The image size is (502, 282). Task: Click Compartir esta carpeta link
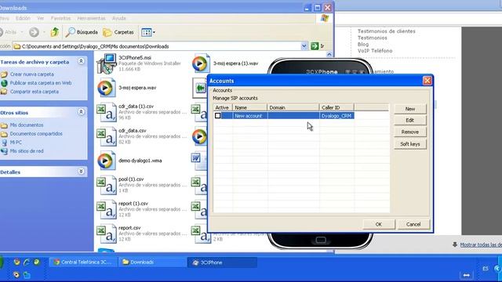pos(35,92)
